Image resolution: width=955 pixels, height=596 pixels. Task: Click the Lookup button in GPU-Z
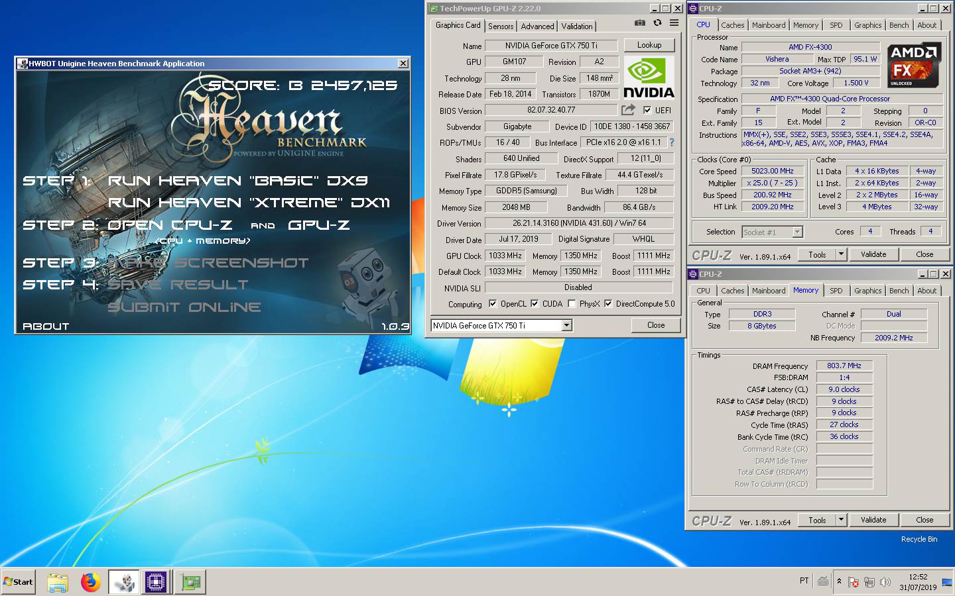(649, 45)
